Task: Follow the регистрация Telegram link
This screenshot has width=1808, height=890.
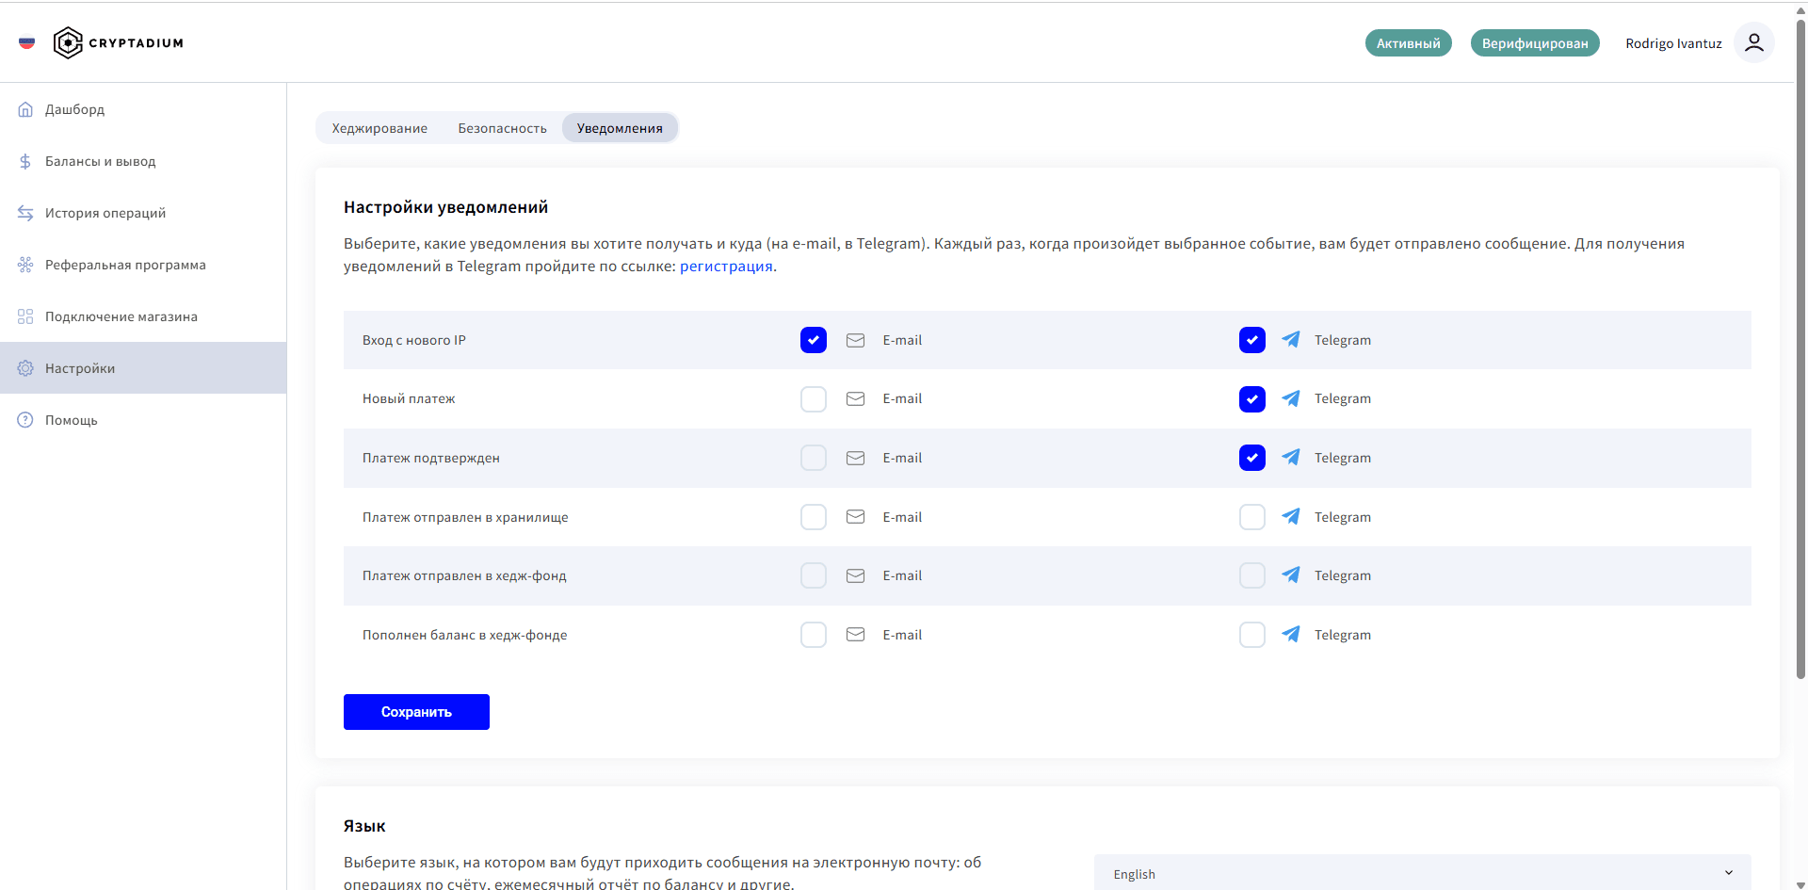Action: (x=726, y=267)
